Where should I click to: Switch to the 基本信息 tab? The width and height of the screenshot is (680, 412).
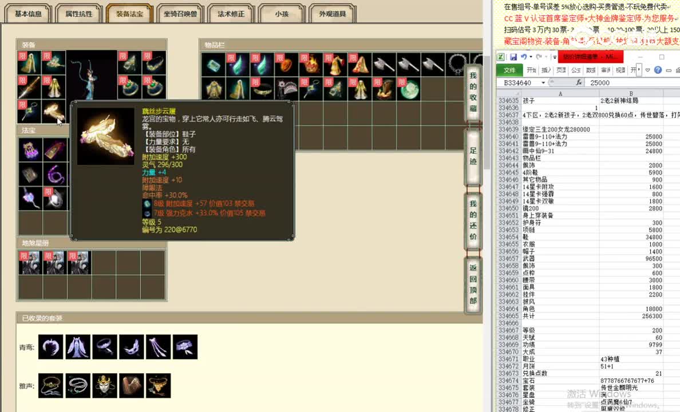pos(27,13)
